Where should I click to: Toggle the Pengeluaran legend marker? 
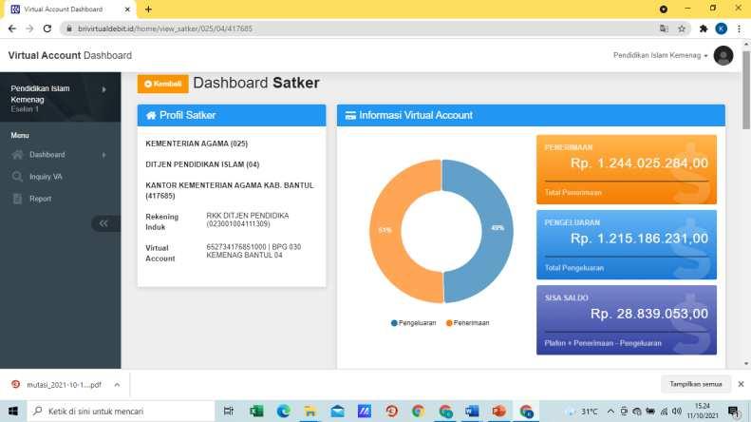[394, 323]
